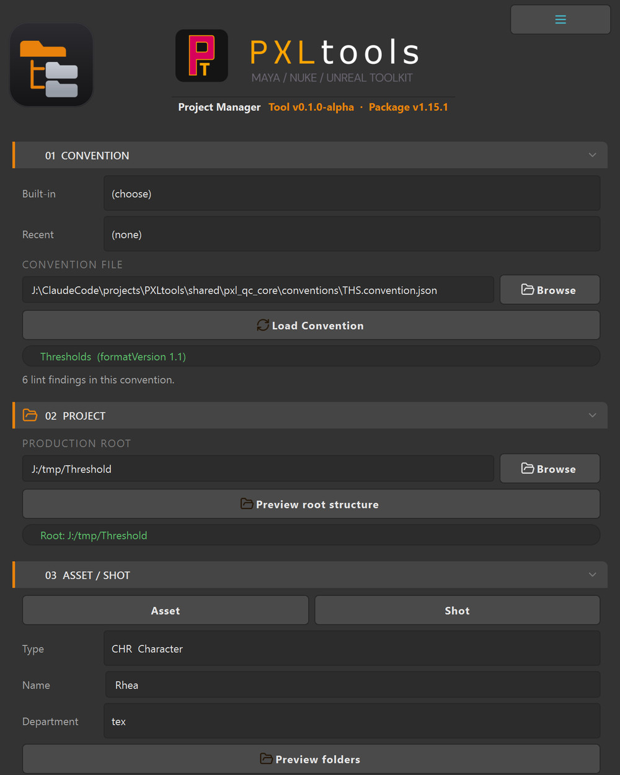
Task: Click the 'Project Manager' title text
Action: 219,107
